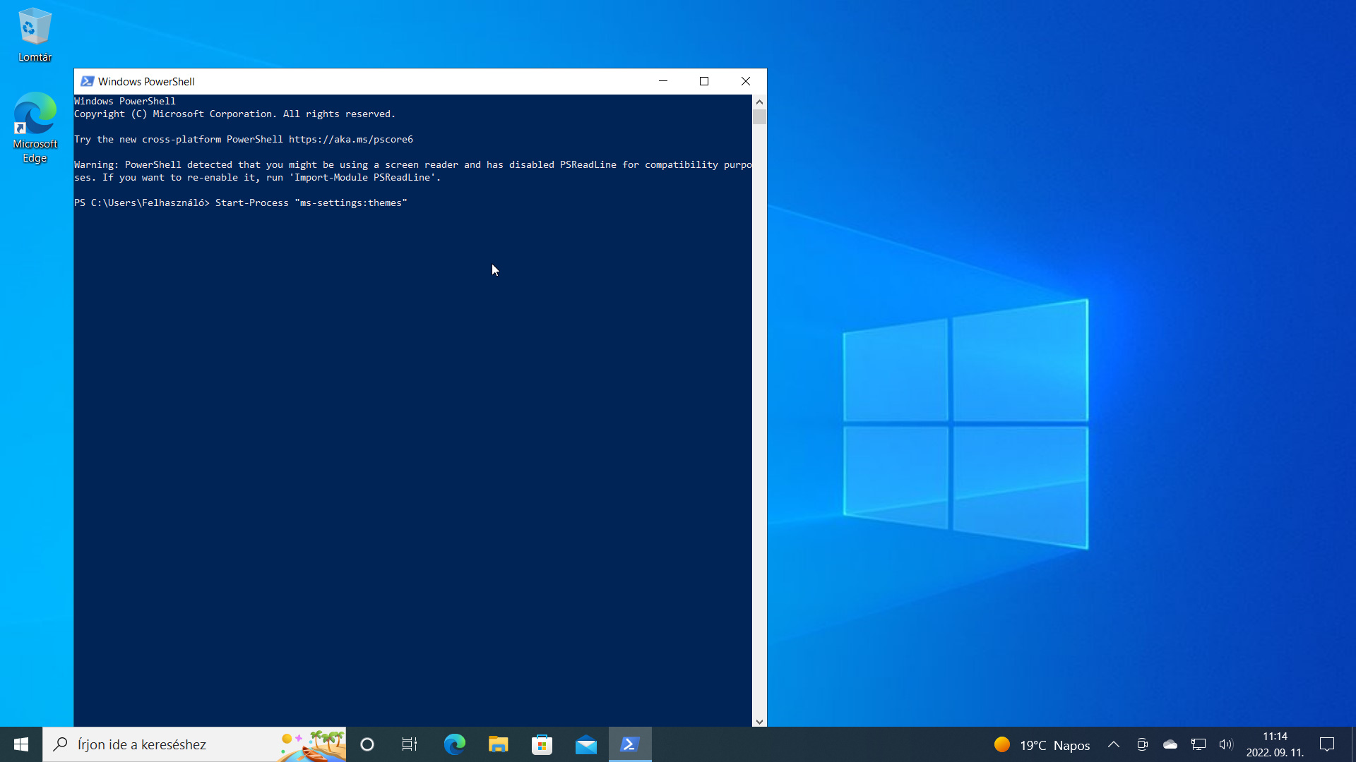This screenshot has height=762, width=1356.
Task: Open network status icon in tray
Action: (x=1199, y=744)
